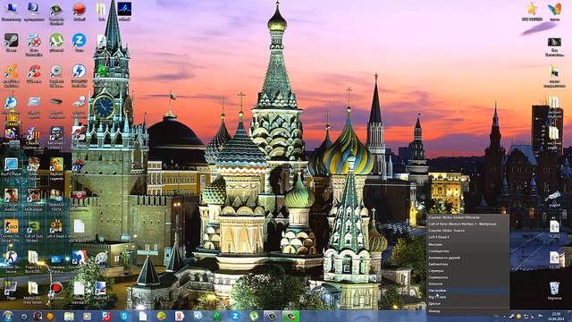Select the Fraps desktop shortcut
572x322 pixels.
11,291
